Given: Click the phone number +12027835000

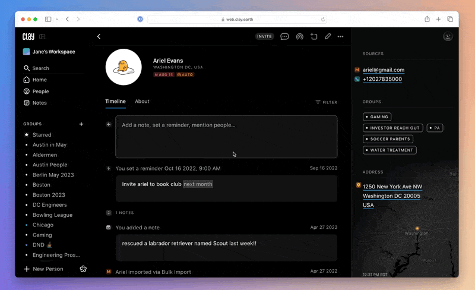Looking at the screenshot, I should click(x=382, y=79).
